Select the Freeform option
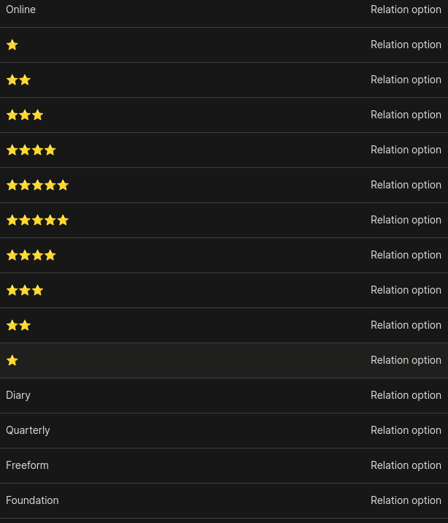Image resolution: width=448 pixels, height=523 pixels. (224, 465)
